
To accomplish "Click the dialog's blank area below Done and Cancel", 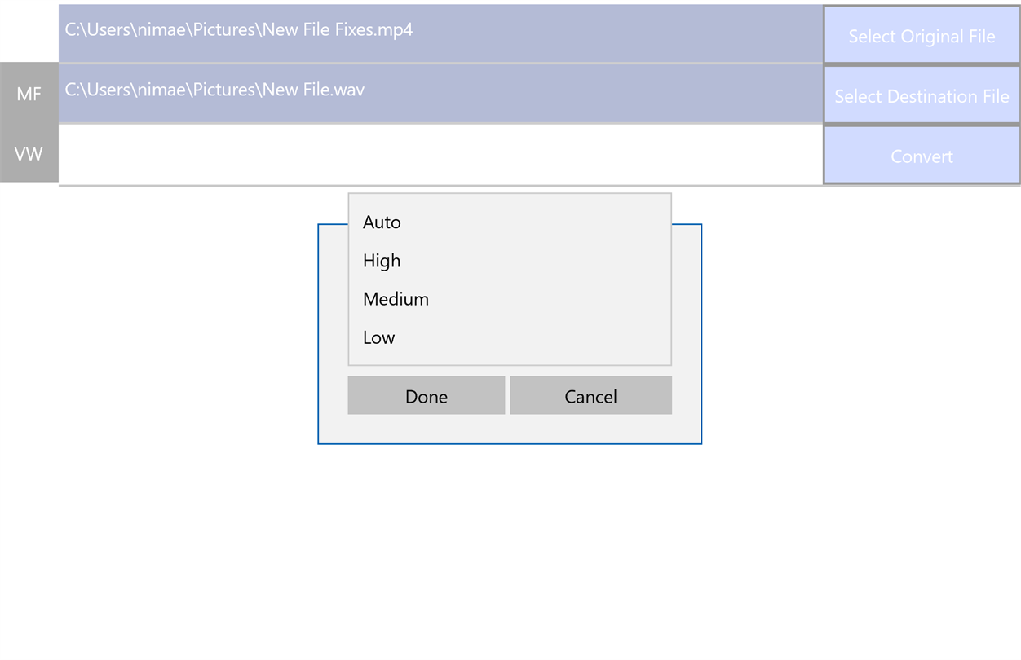I will pos(509,429).
